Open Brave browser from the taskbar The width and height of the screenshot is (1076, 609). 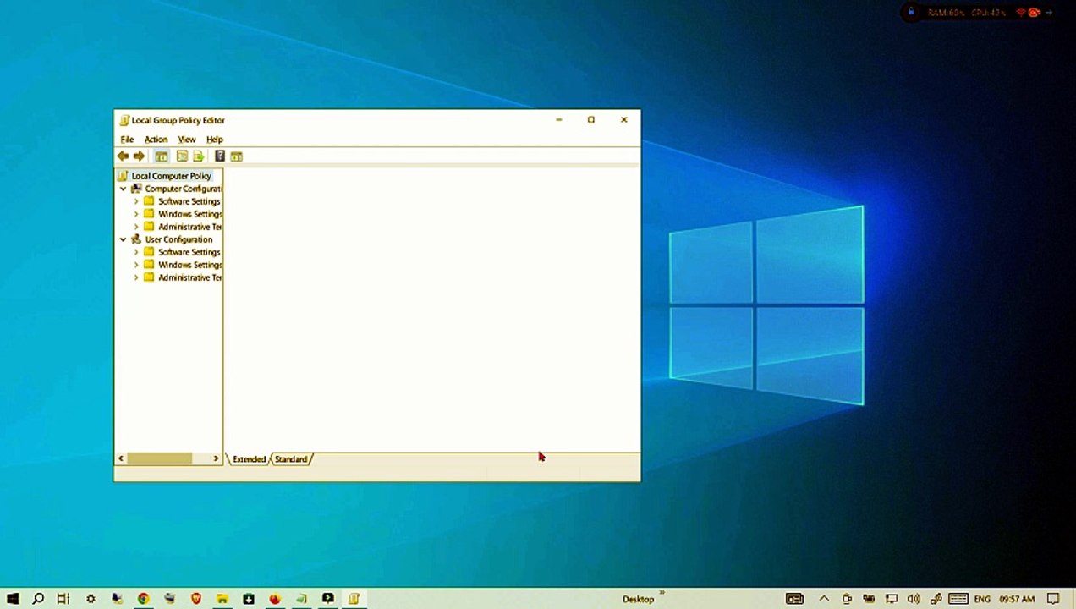point(196,599)
